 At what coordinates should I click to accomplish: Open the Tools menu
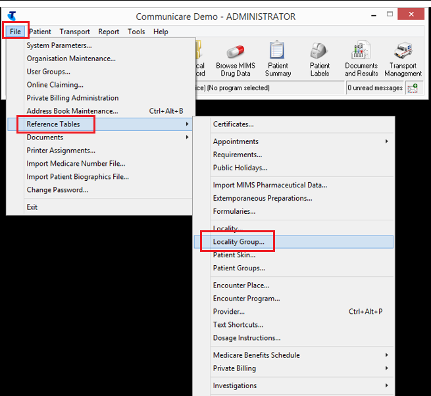[136, 32]
